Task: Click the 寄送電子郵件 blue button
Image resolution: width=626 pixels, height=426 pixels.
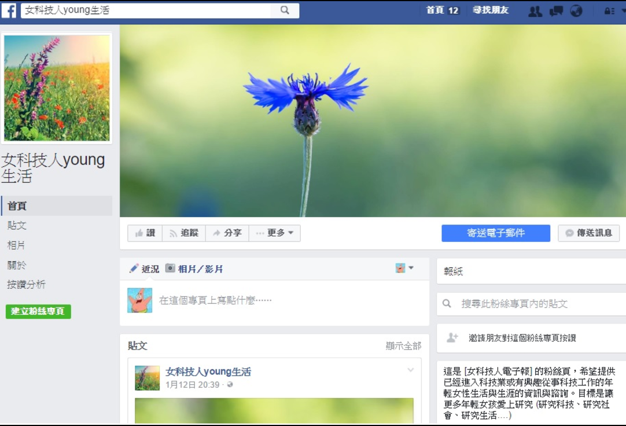Action: (x=496, y=233)
